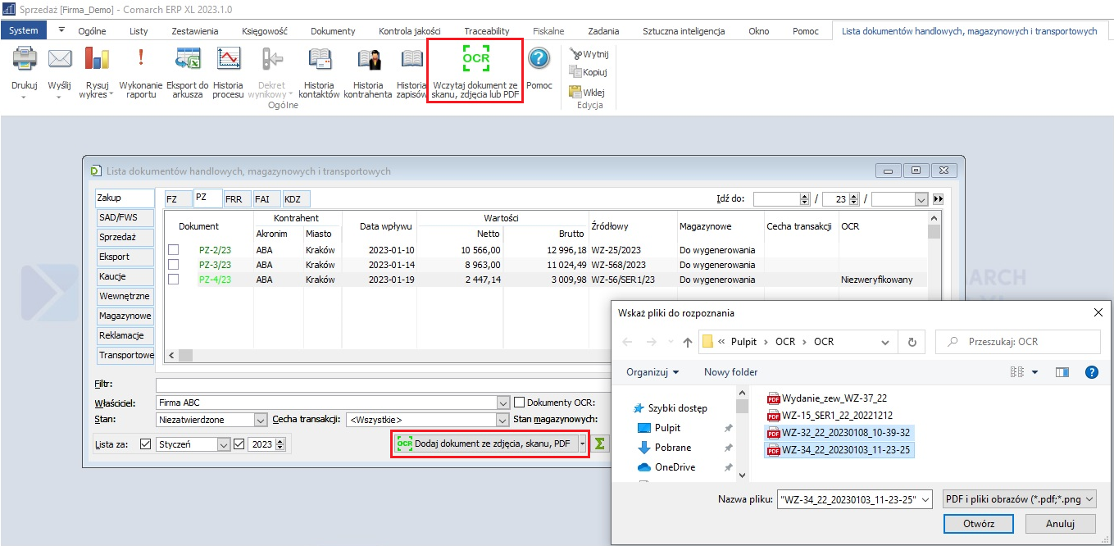Screen dimensions: 1114x546
Task: Click file dialog help question icon
Action: coord(1091,372)
